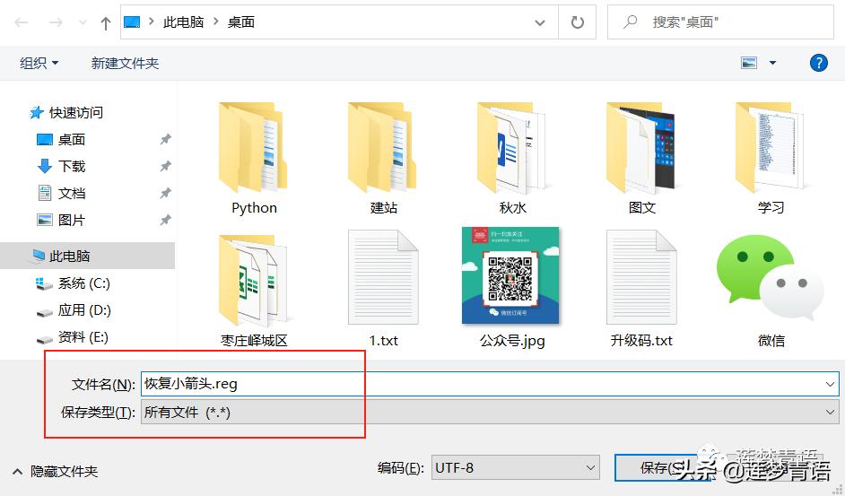Select the Python folder
Viewport: 845px width, 496px height.
coord(254,159)
